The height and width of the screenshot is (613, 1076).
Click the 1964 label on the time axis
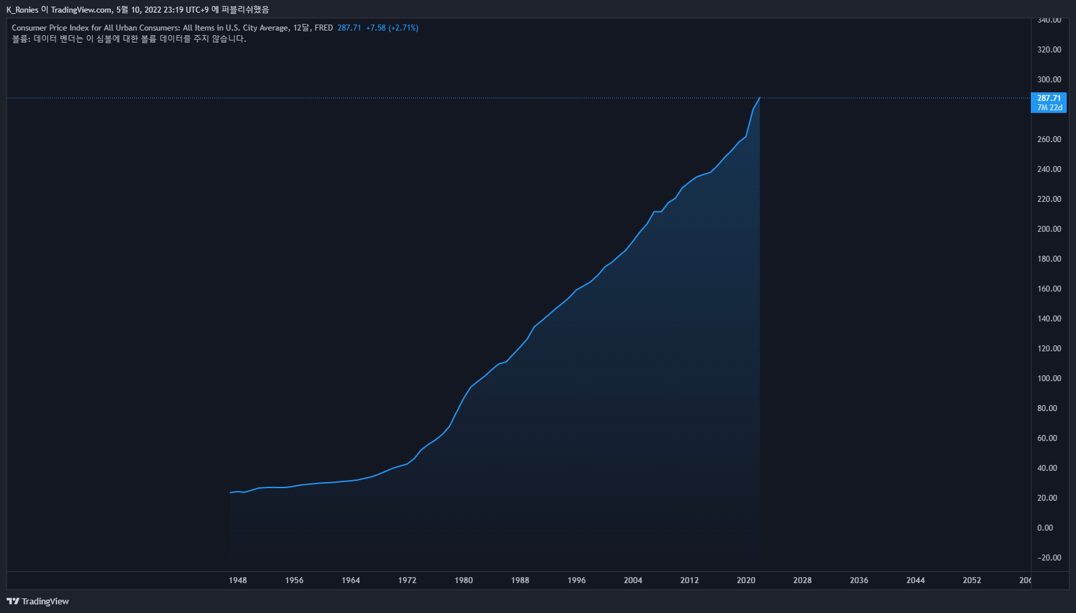pos(351,580)
